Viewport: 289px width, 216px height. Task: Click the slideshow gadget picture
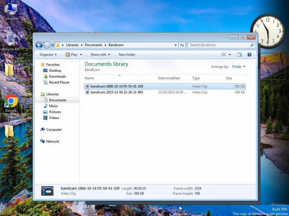272,67
